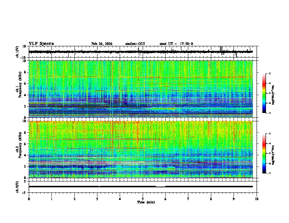The width and height of the screenshot is (289, 223).
Task: Click the 'VLF Spectra' title text
Action: 41,44
